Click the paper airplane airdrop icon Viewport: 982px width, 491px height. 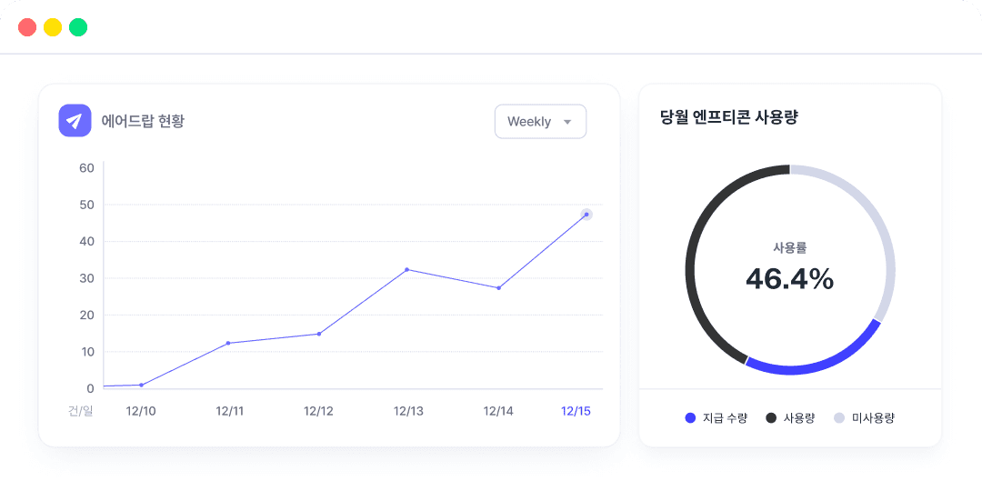(x=75, y=120)
